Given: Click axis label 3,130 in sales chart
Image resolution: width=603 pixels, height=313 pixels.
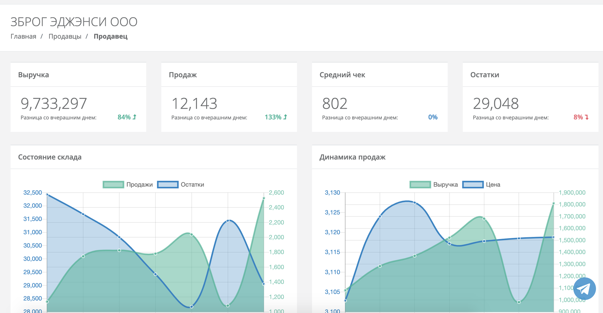Looking at the screenshot, I should 332,193.
